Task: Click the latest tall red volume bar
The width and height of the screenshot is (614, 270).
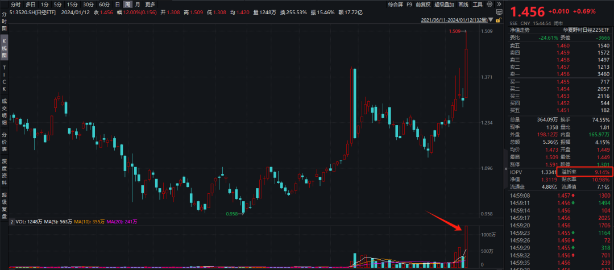Action: (x=466, y=247)
